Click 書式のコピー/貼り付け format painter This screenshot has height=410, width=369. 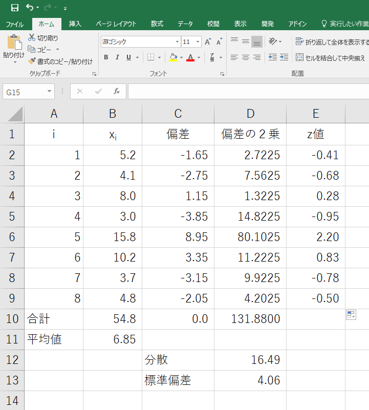click(x=60, y=61)
